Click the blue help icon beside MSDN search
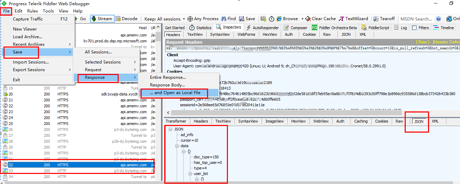Image resolution: width=460 pixels, height=184 pixels. [x=438, y=19]
